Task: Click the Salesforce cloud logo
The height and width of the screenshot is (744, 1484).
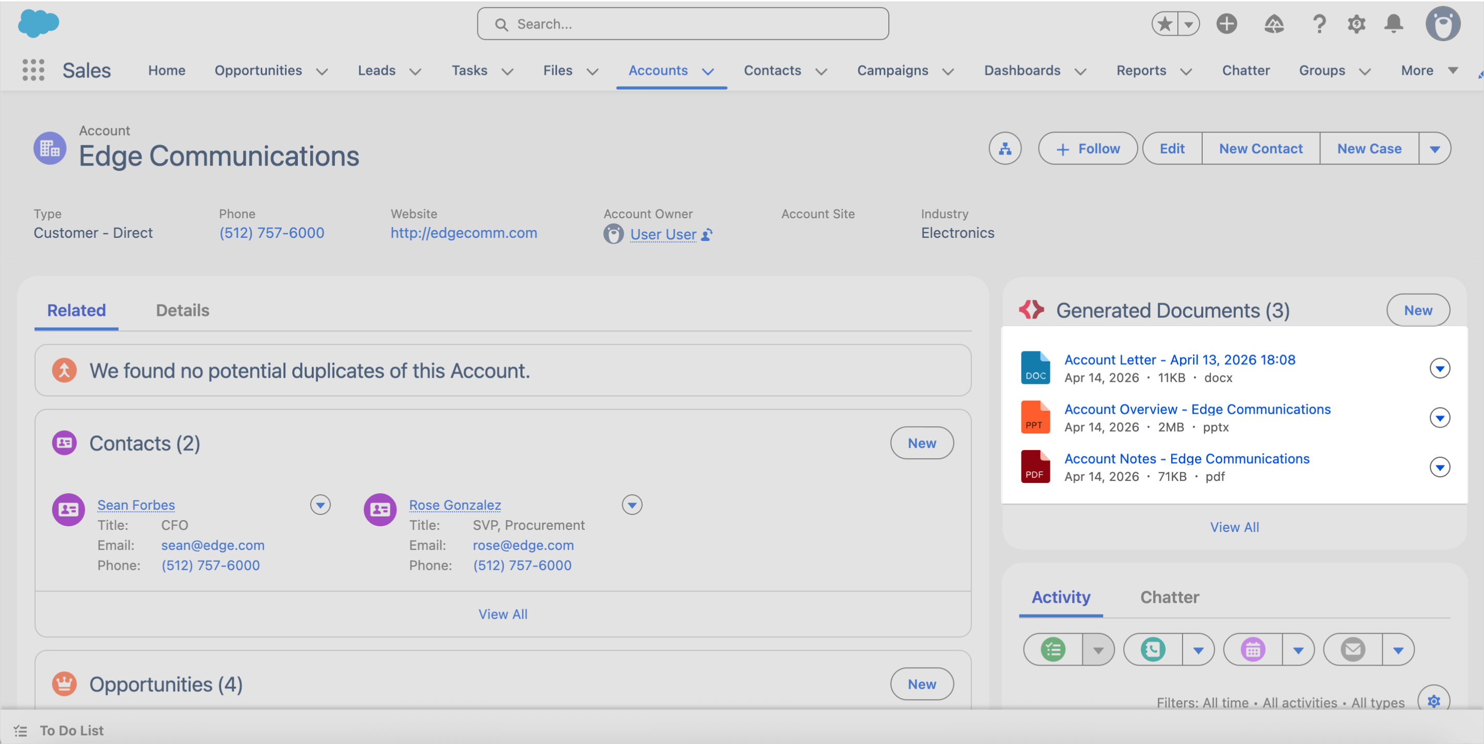Action: pos(39,24)
